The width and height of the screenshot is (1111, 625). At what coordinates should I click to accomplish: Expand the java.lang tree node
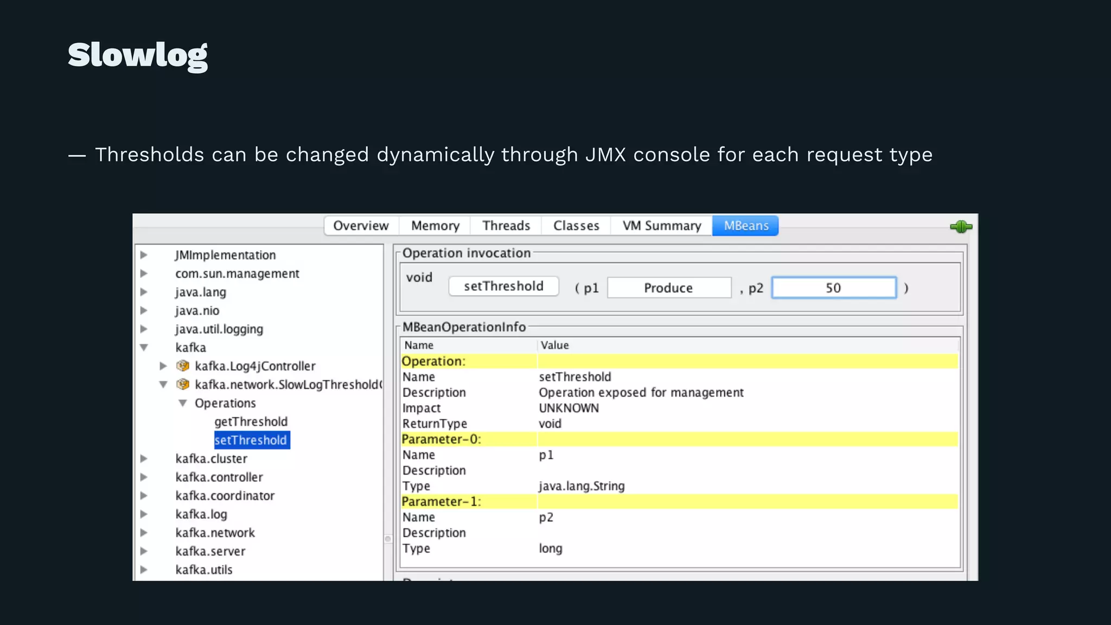tap(144, 291)
